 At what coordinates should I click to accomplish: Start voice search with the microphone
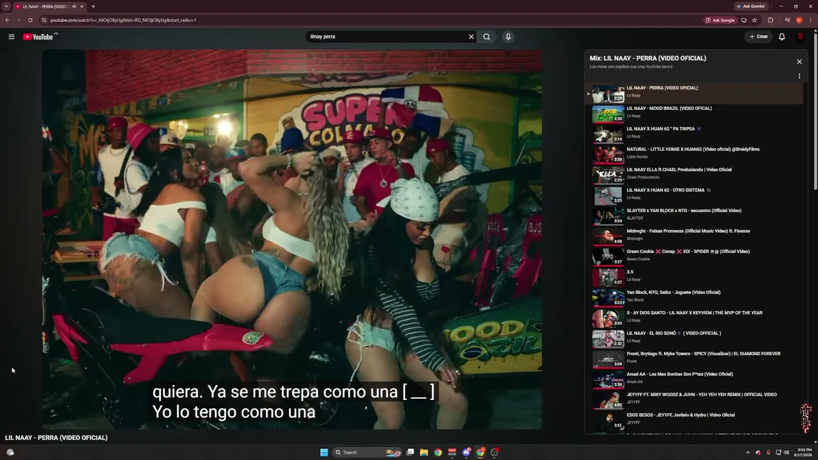pyautogui.click(x=508, y=37)
